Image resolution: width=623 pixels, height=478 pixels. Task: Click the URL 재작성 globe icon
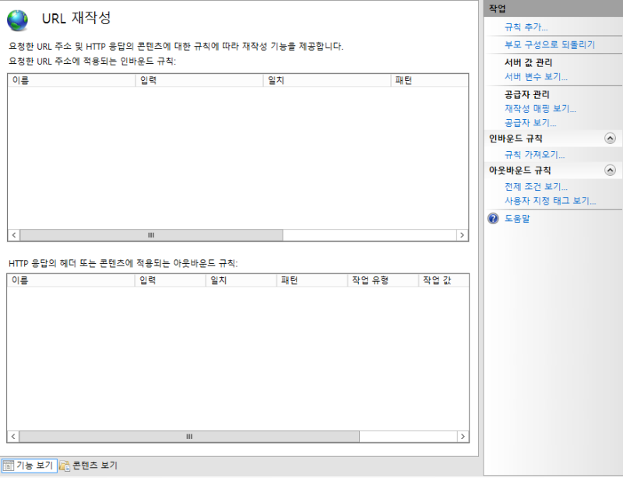tap(18, 19)
